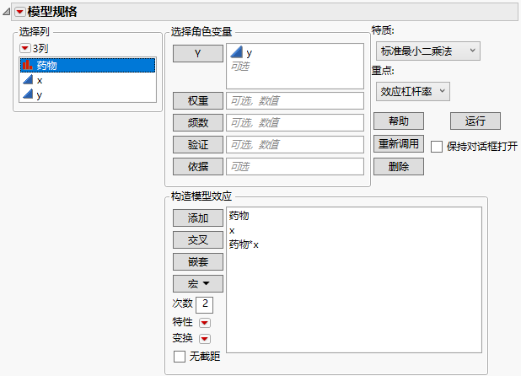Click the Y role button
The image size is (521, 376).
(198, 53)
